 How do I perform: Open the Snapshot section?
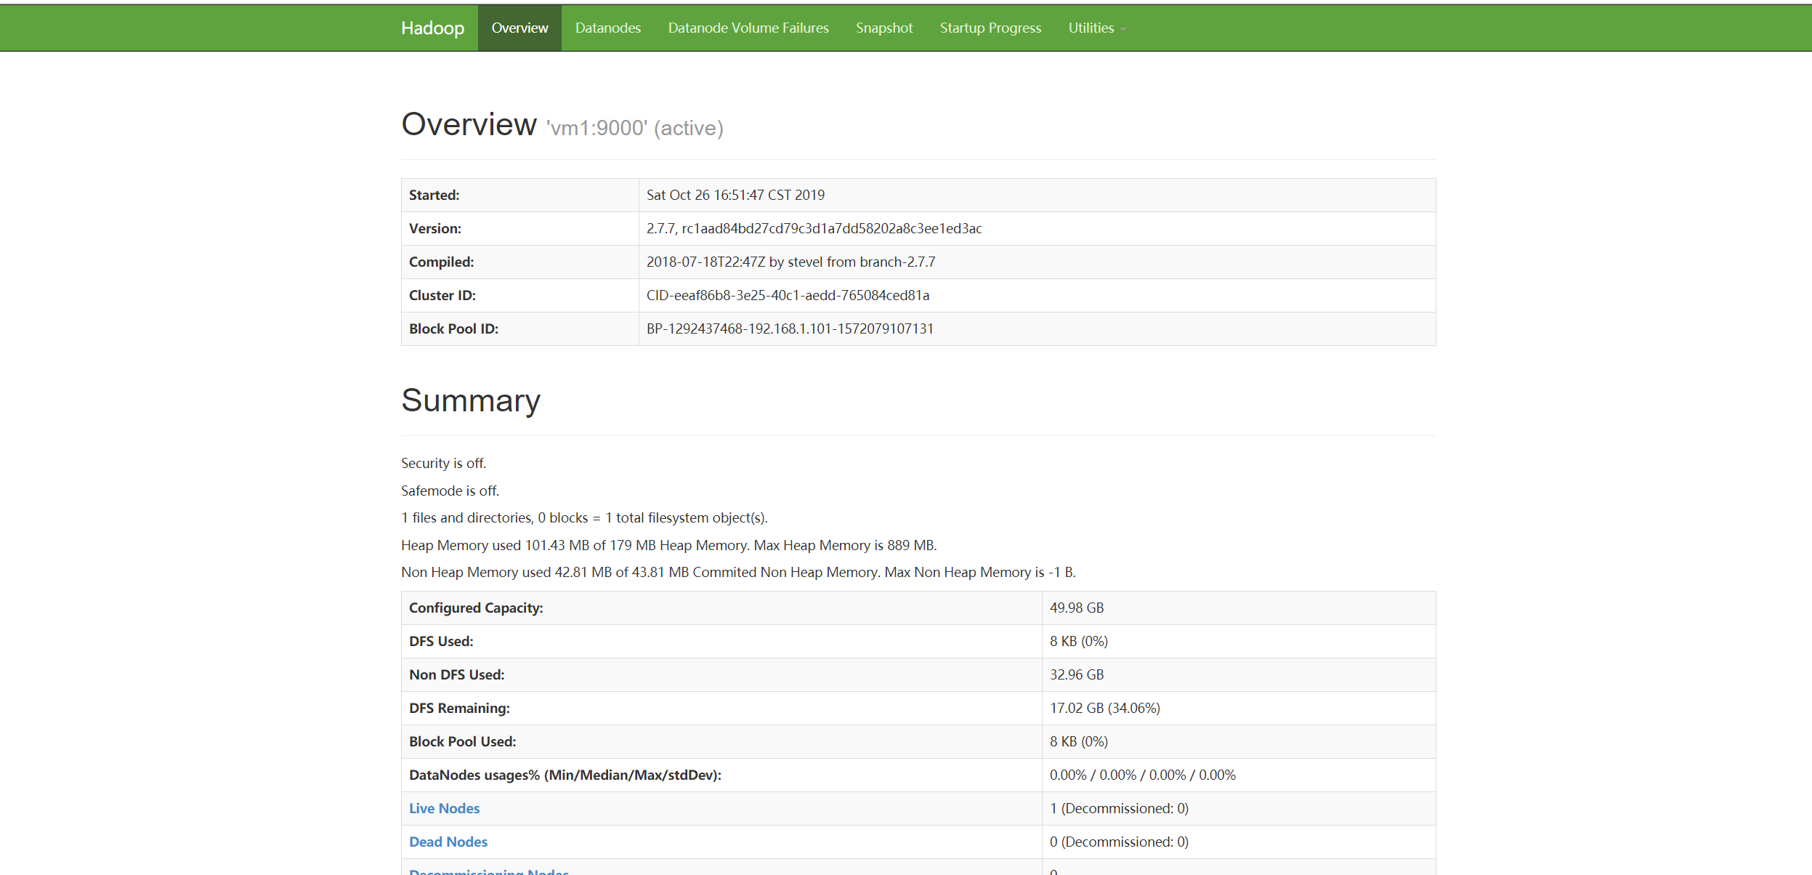tap(883, 28)
